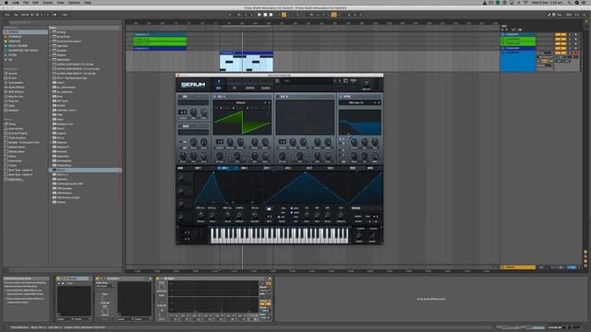Click the envelope Attack knob
The height and width of the screenshot is (332, 591).
[x=200, y=215]
